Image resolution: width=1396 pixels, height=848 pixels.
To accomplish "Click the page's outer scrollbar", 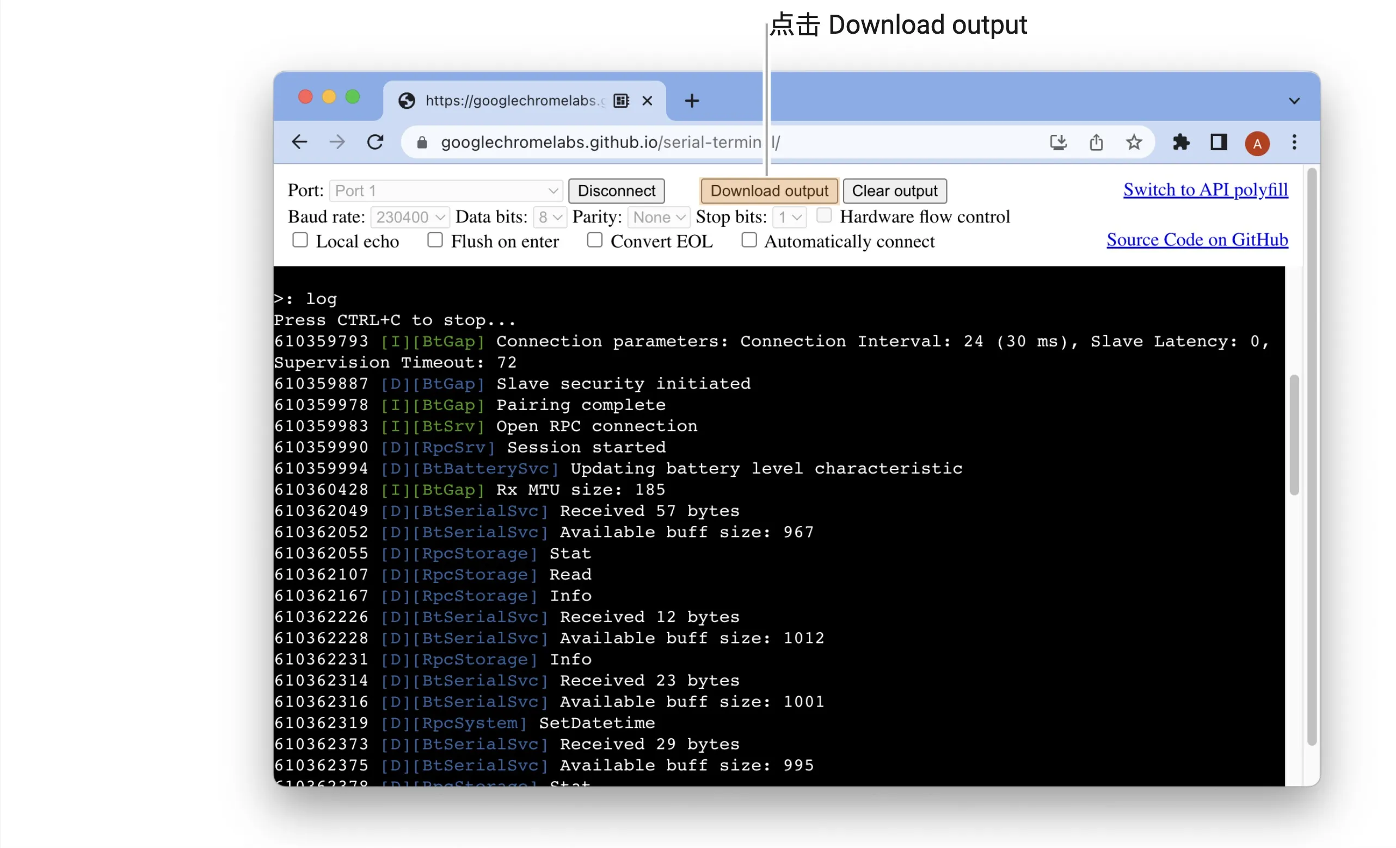I will (x=1312, y=457).
